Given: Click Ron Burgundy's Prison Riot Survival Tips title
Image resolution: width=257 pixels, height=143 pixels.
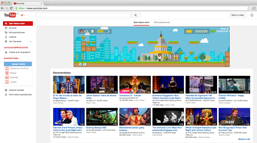Looking at the screenshot, I should pyautogui.click(x=233, y=129).
